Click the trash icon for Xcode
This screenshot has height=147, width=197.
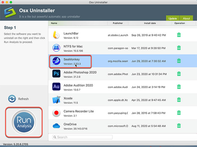[179, 100]
